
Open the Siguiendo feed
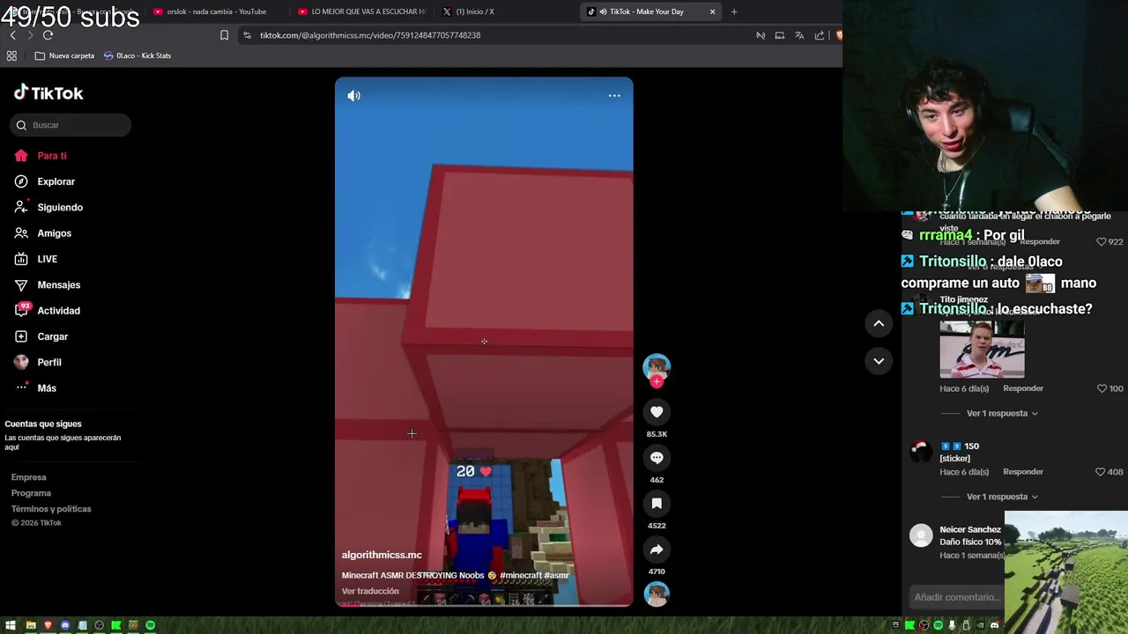coord(48,207)
